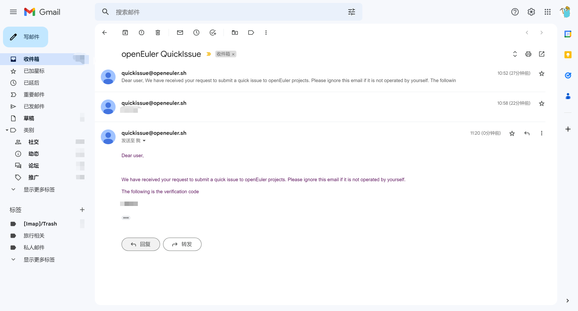The height and width of the screenshot is (311, 578).
Task: Go to the 已加星标 starred folder
Action: [x=34, y=71]
